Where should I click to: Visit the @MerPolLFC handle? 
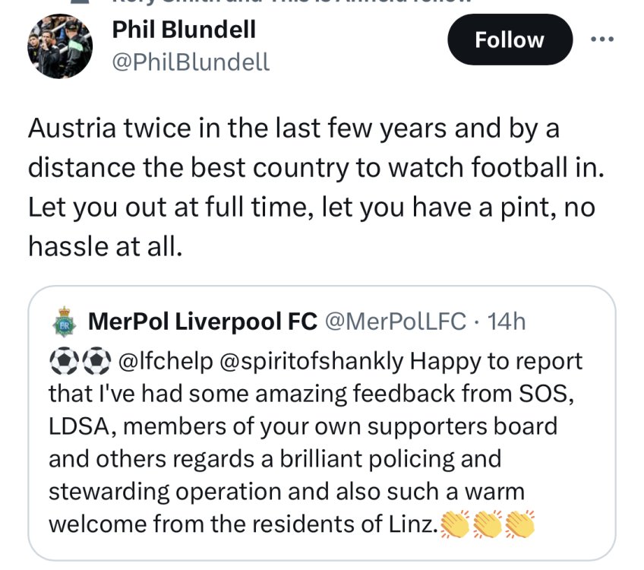396,322
